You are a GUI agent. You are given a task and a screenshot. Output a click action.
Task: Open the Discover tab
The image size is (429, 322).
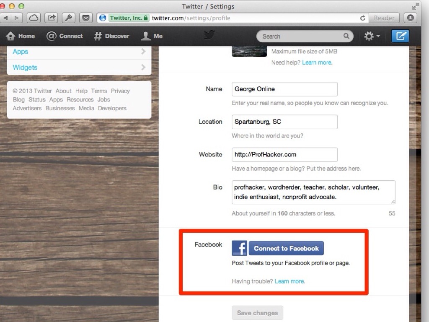coord(112,36)
